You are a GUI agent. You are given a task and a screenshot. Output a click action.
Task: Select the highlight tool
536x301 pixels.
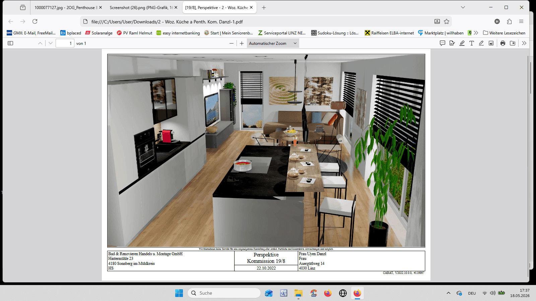(462, 43)
